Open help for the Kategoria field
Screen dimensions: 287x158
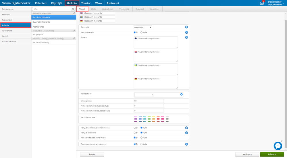pos(186,27)
